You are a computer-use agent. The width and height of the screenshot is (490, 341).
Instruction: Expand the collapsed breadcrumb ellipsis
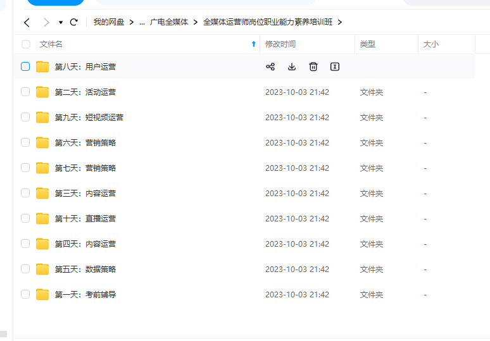(142, 22)
